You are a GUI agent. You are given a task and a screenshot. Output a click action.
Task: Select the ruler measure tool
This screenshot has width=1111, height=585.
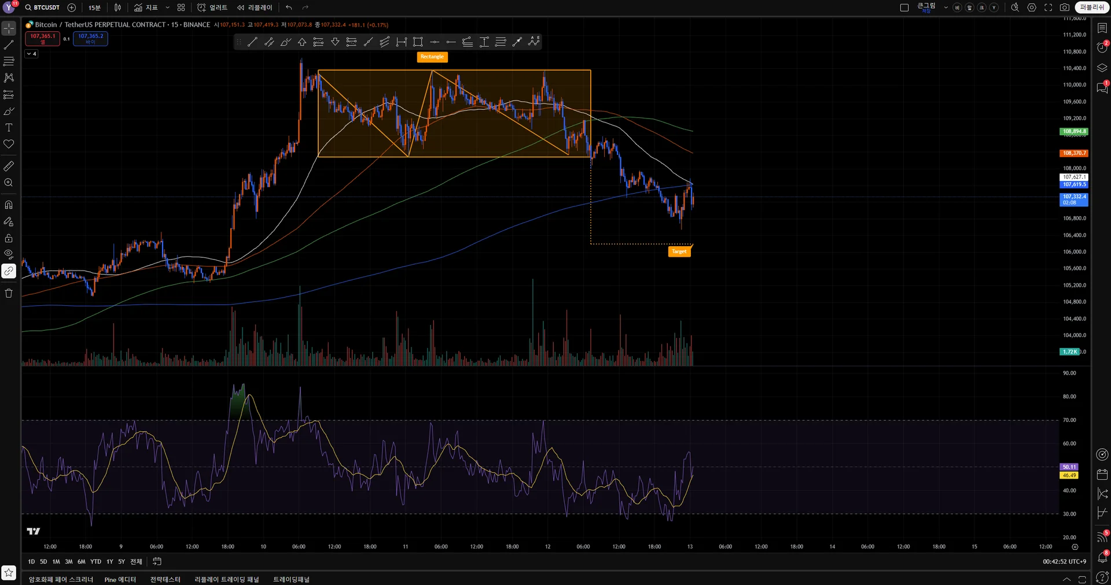pyautogui.click(x=9, y=166)
